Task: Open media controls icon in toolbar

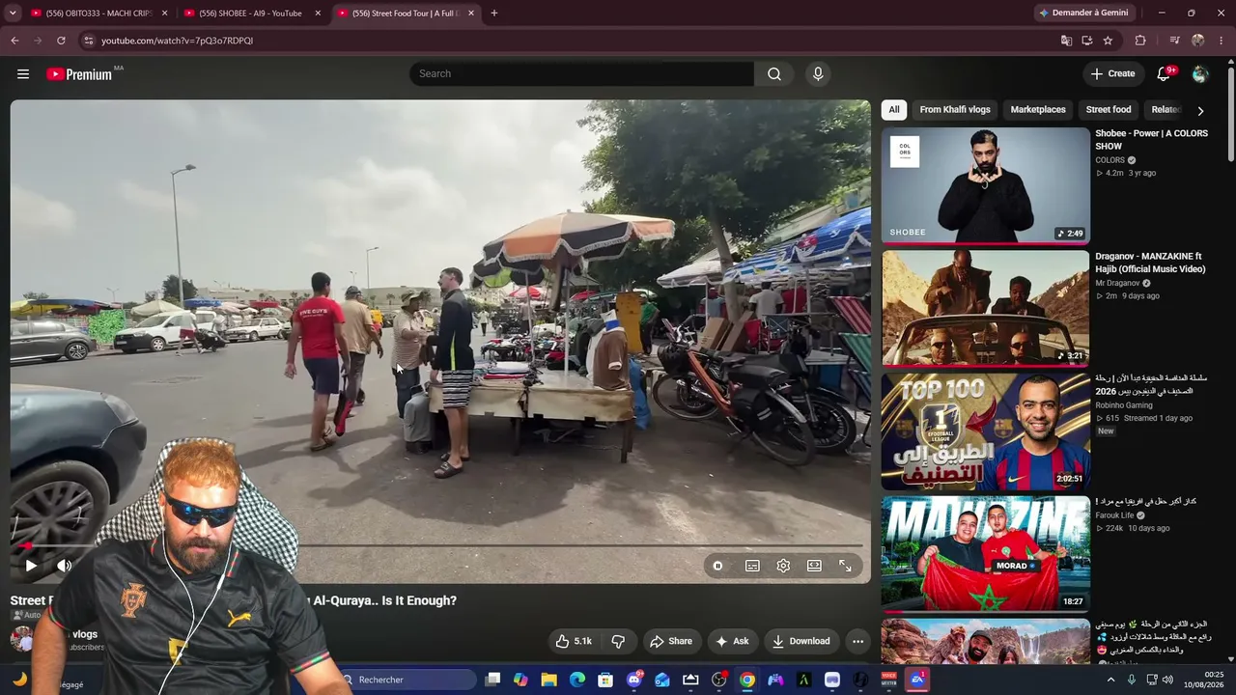Action: pyautogui.click(x=1174, y=41)
